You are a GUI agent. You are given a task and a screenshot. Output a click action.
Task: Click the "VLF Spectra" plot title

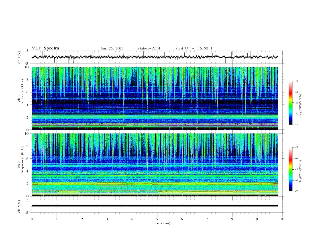45,48
